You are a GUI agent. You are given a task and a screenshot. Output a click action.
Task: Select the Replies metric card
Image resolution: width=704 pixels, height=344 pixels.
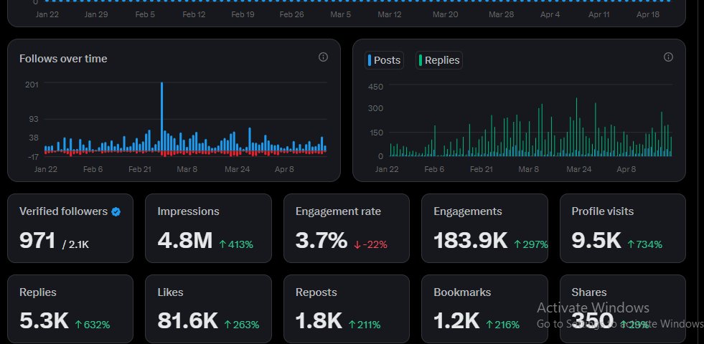pos(70,309)
